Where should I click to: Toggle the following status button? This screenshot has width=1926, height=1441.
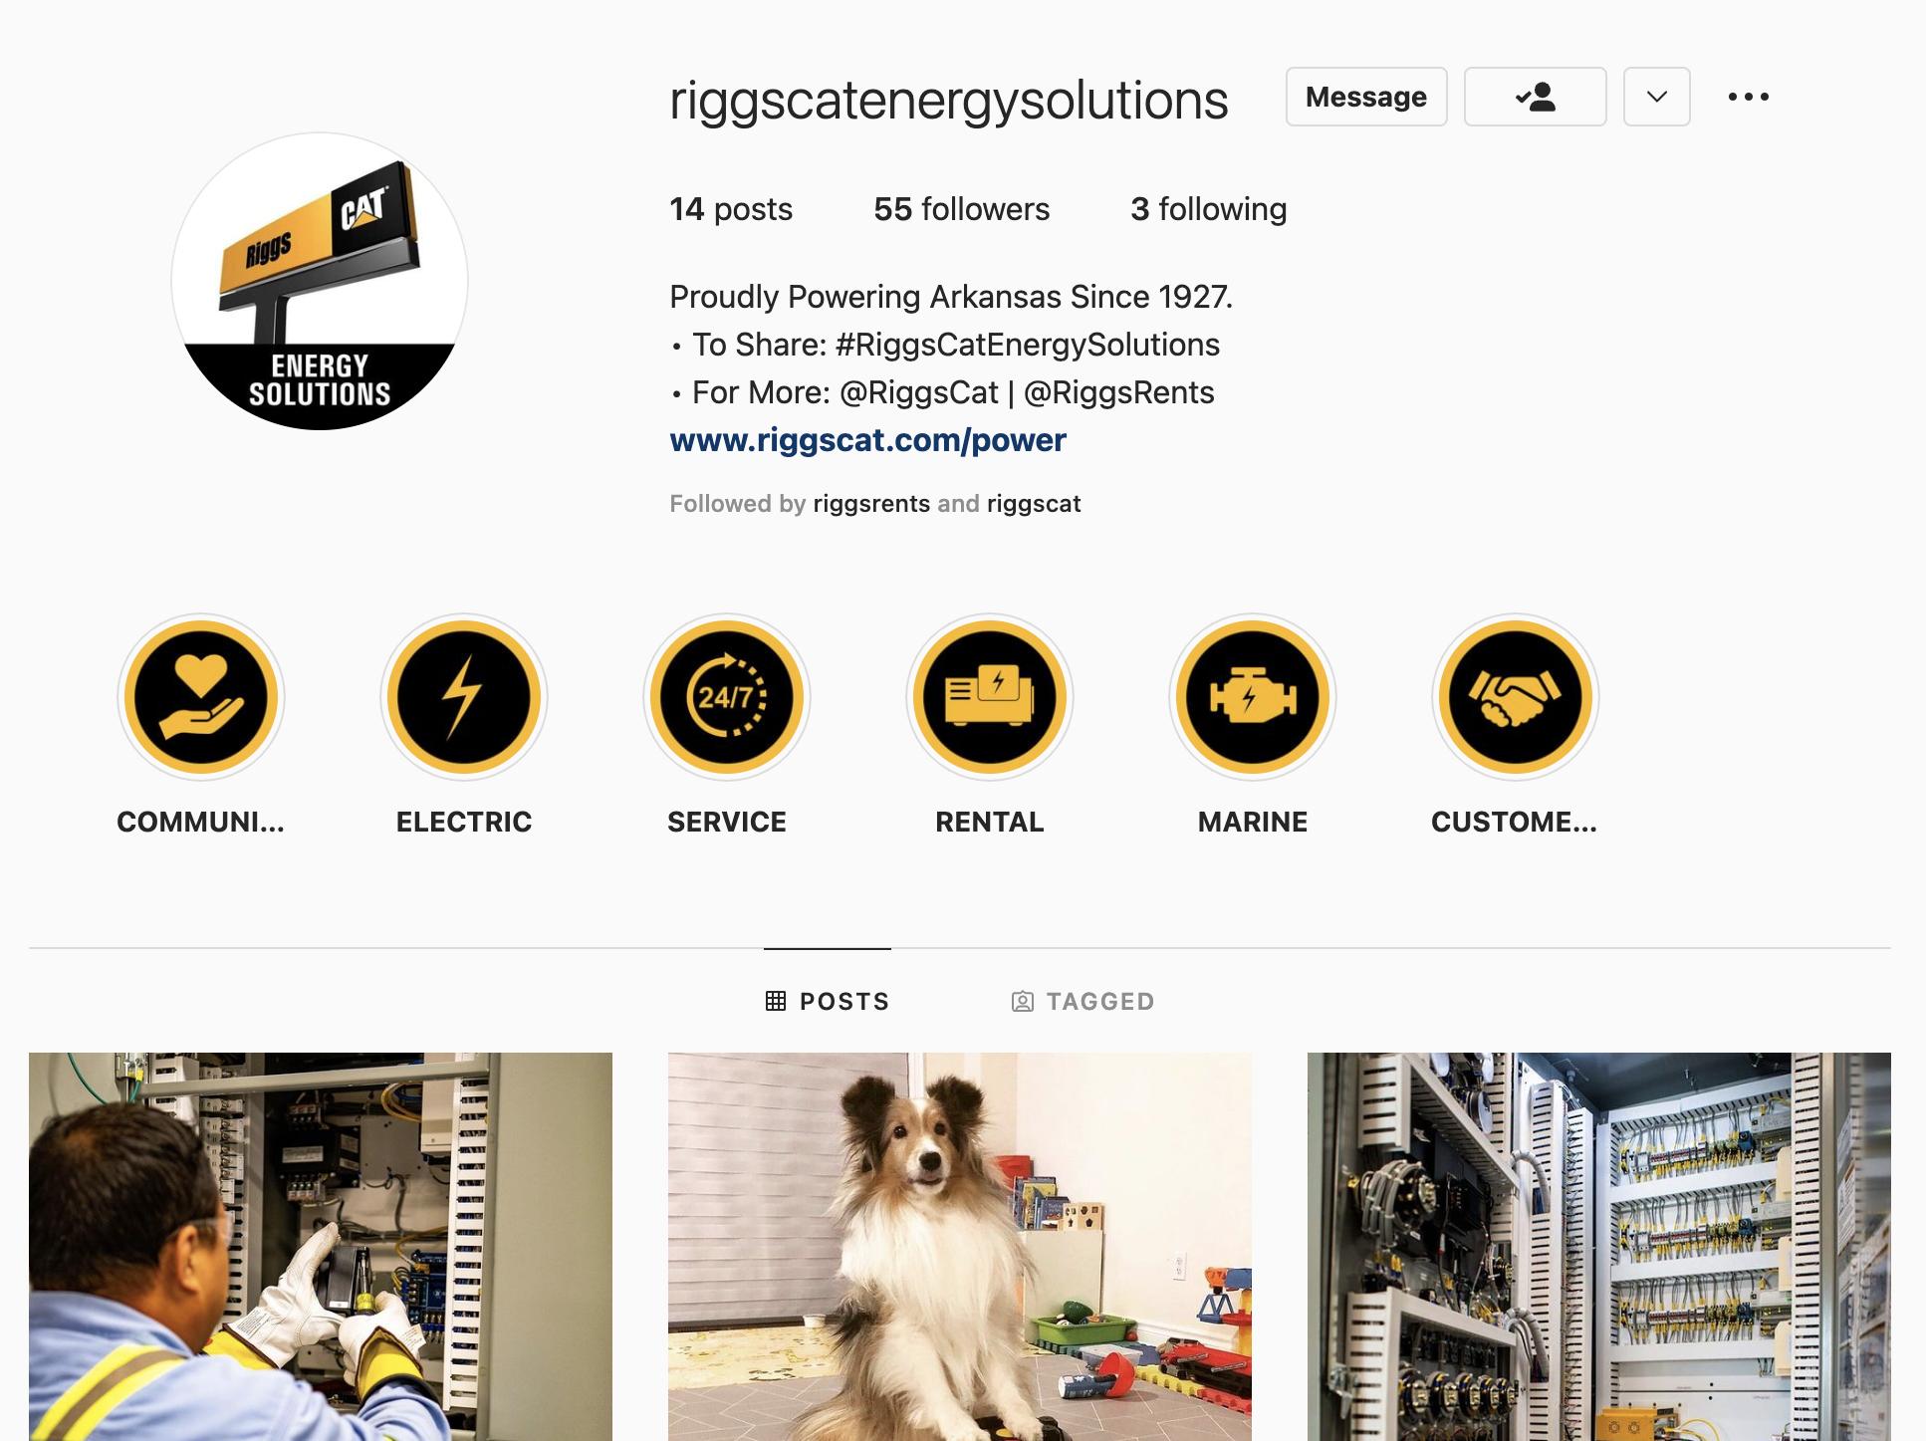pos(1536,97)
